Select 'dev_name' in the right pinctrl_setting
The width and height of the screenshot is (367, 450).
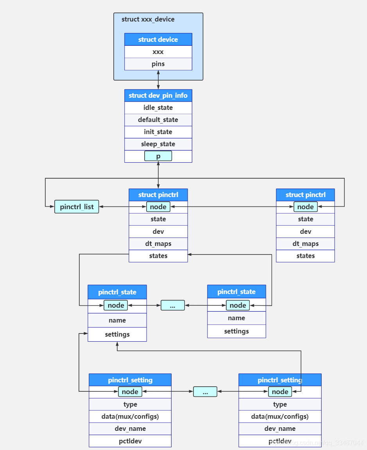(280, 429)
